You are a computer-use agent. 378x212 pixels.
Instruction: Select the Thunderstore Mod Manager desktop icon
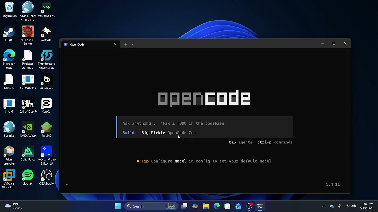46,59
